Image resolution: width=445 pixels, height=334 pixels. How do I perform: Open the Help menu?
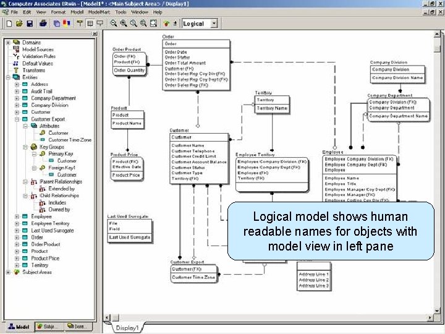[x=158, y=12]
